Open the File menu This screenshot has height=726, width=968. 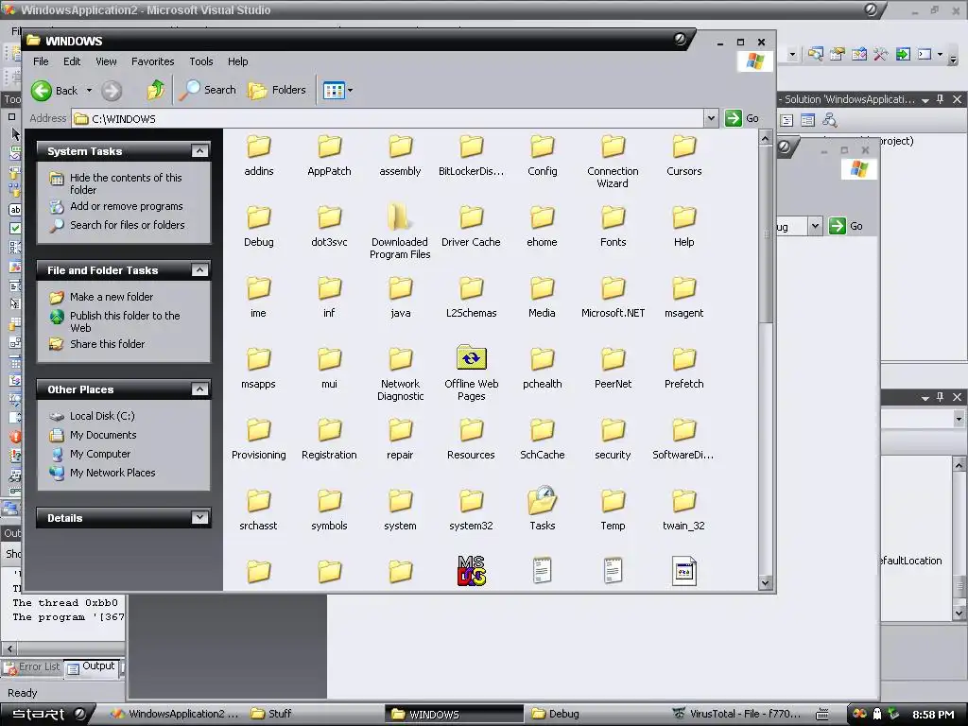tap(41, 61)
